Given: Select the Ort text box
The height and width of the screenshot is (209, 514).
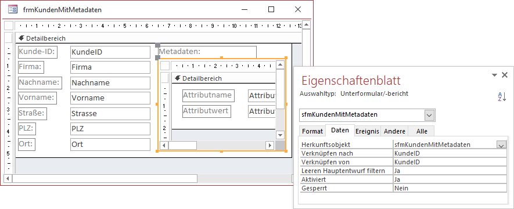Looking at the screenshot, I should coord(110,144).
